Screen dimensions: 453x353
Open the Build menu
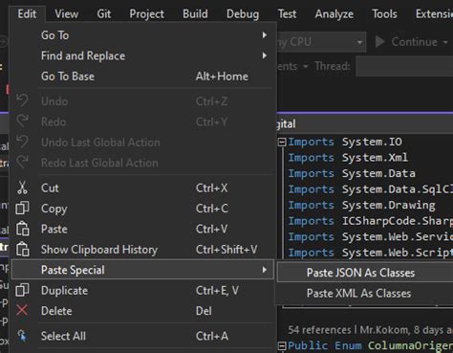(x=195, y=13)
